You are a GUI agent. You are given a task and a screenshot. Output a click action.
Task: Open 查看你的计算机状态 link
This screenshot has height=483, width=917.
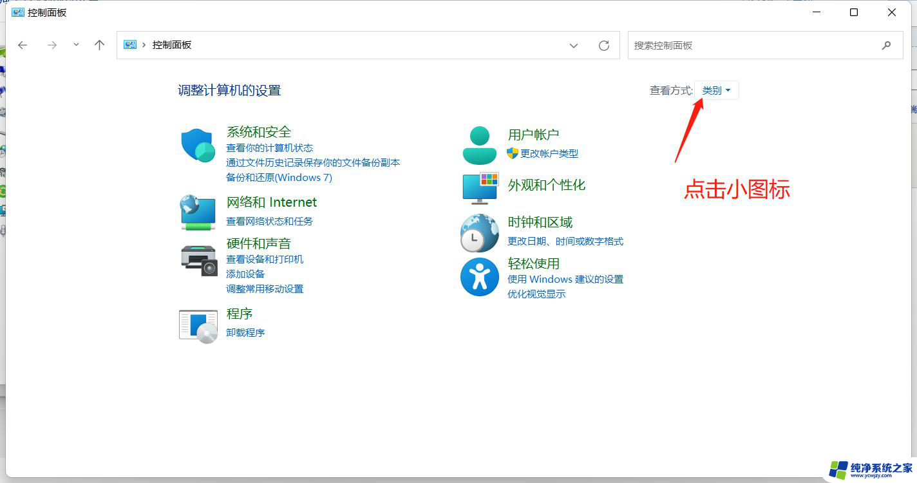coord(269,147)
